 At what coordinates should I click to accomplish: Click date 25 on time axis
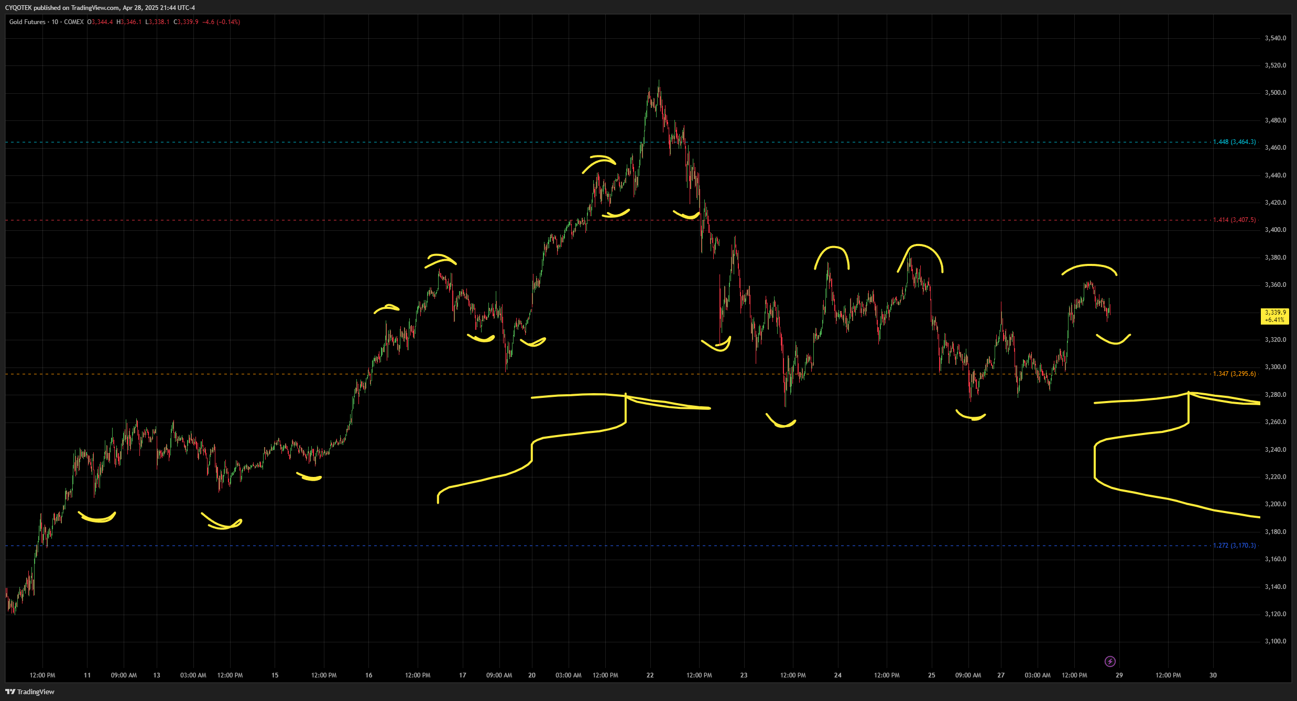(x=932, y=675)
